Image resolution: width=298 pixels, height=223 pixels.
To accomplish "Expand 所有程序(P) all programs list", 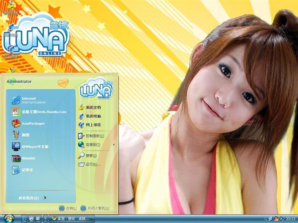I will [33, 198].
